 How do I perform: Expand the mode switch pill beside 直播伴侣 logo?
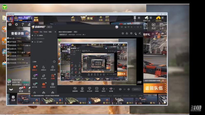49,27
